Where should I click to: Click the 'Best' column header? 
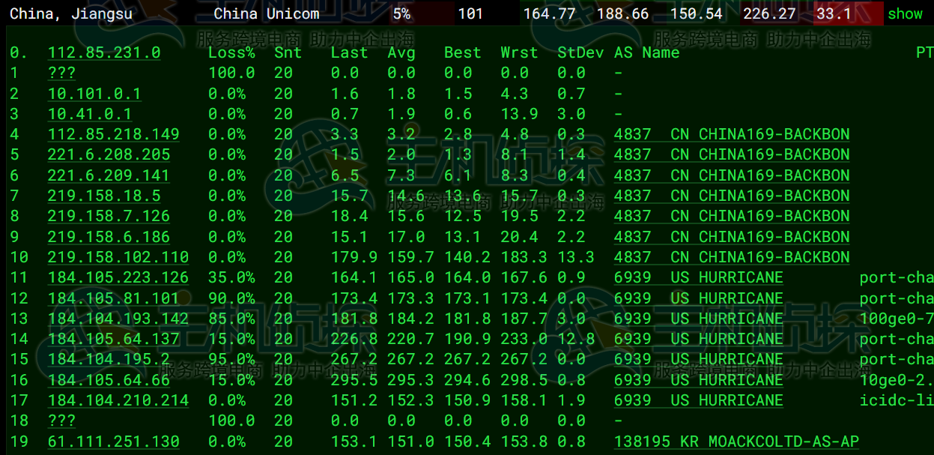463,52
